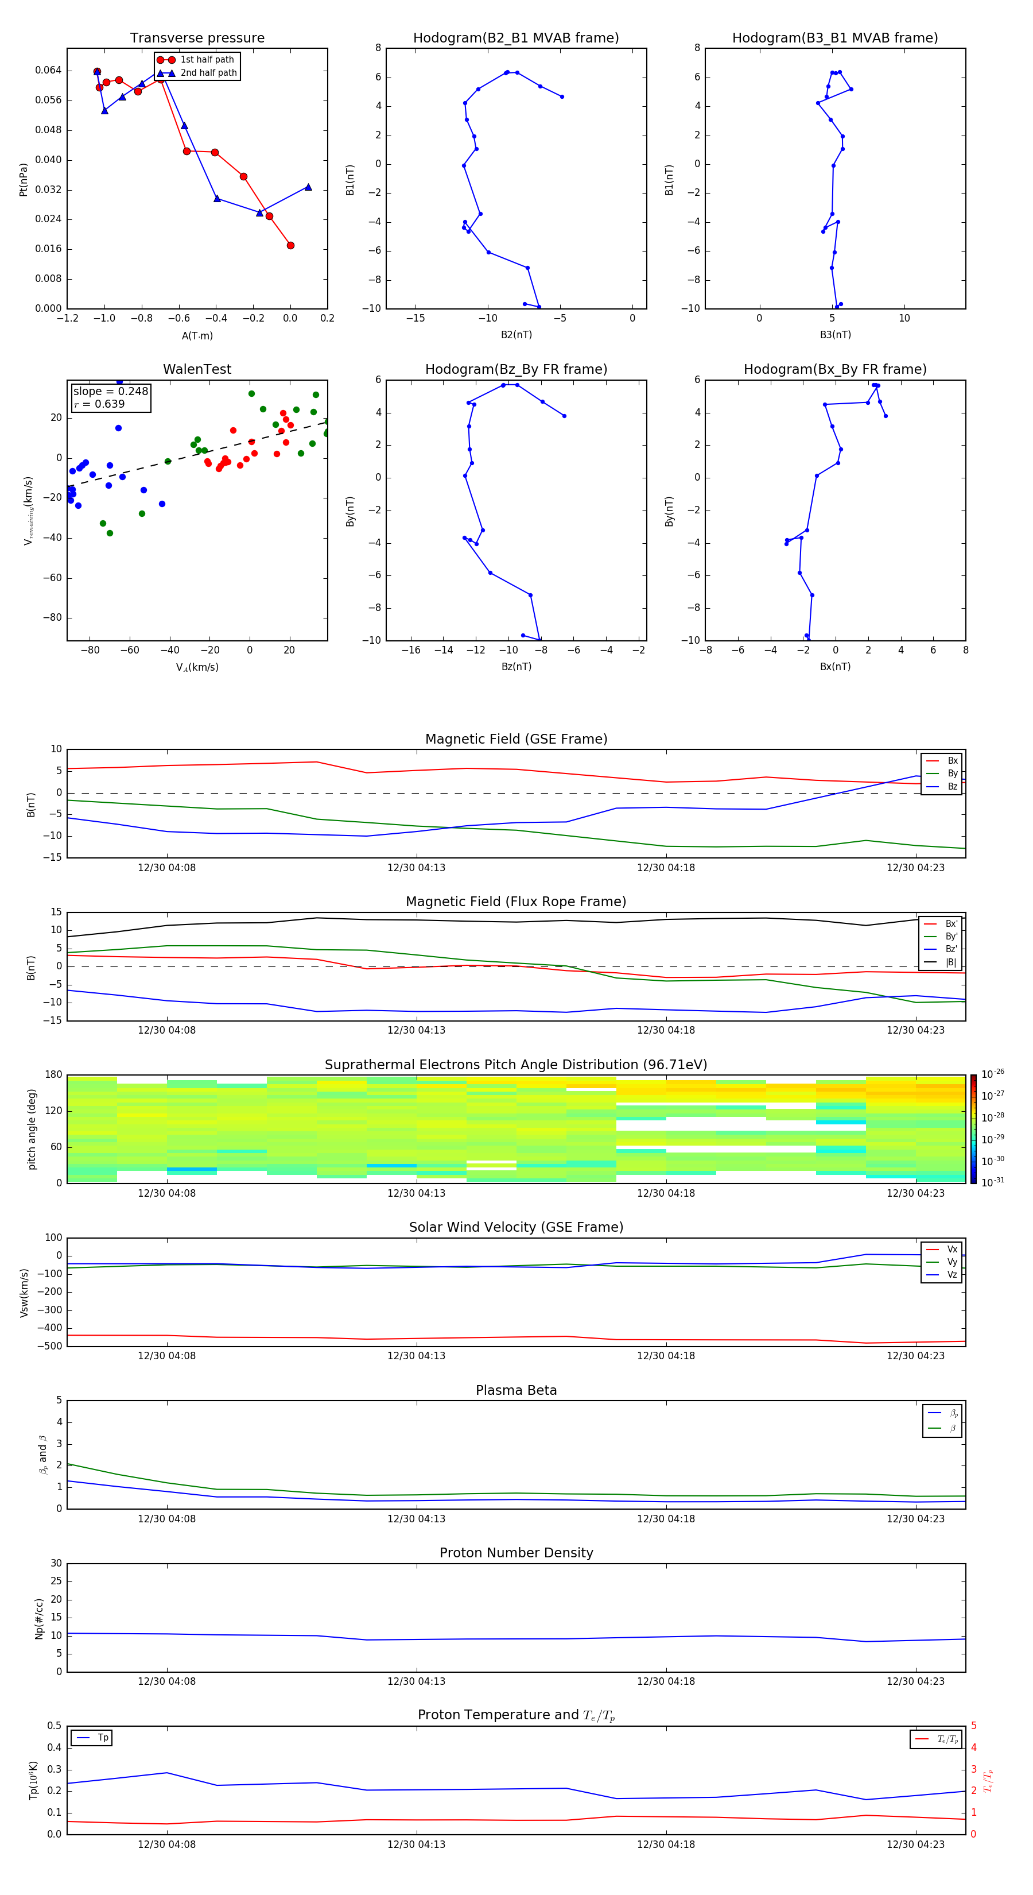Click the "−15" tick on B2_B1 hodogram x-axis

(415, 319)
